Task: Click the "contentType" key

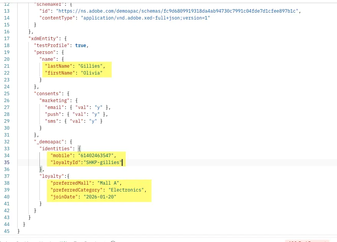Action: tap(57, 18)
